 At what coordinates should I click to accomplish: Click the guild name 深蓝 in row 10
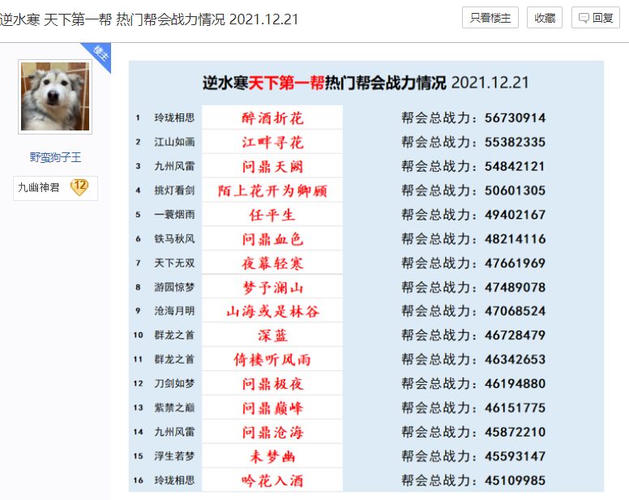tap(272, 335)
